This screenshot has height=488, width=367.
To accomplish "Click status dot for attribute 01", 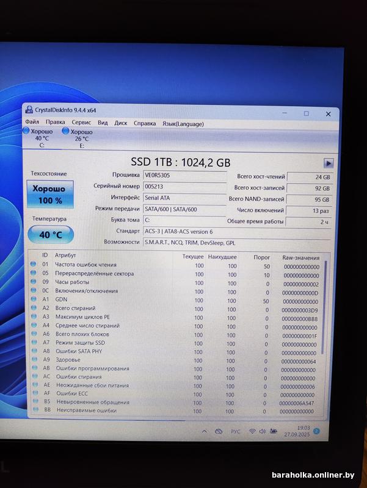I will coord(33,264).
